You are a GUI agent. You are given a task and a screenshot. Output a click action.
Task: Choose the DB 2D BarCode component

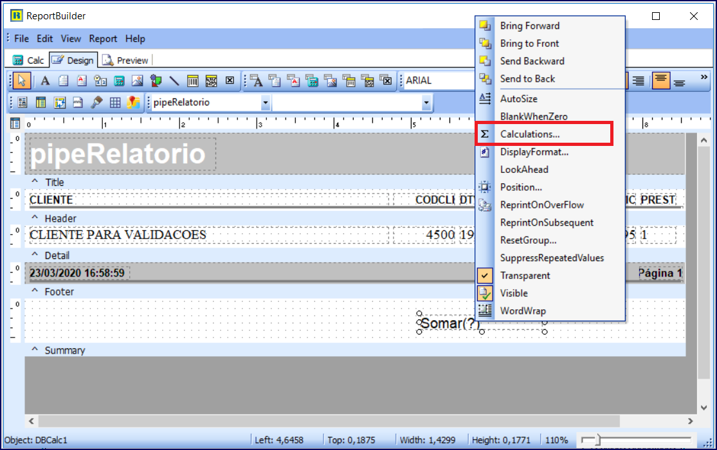(368, 81)
